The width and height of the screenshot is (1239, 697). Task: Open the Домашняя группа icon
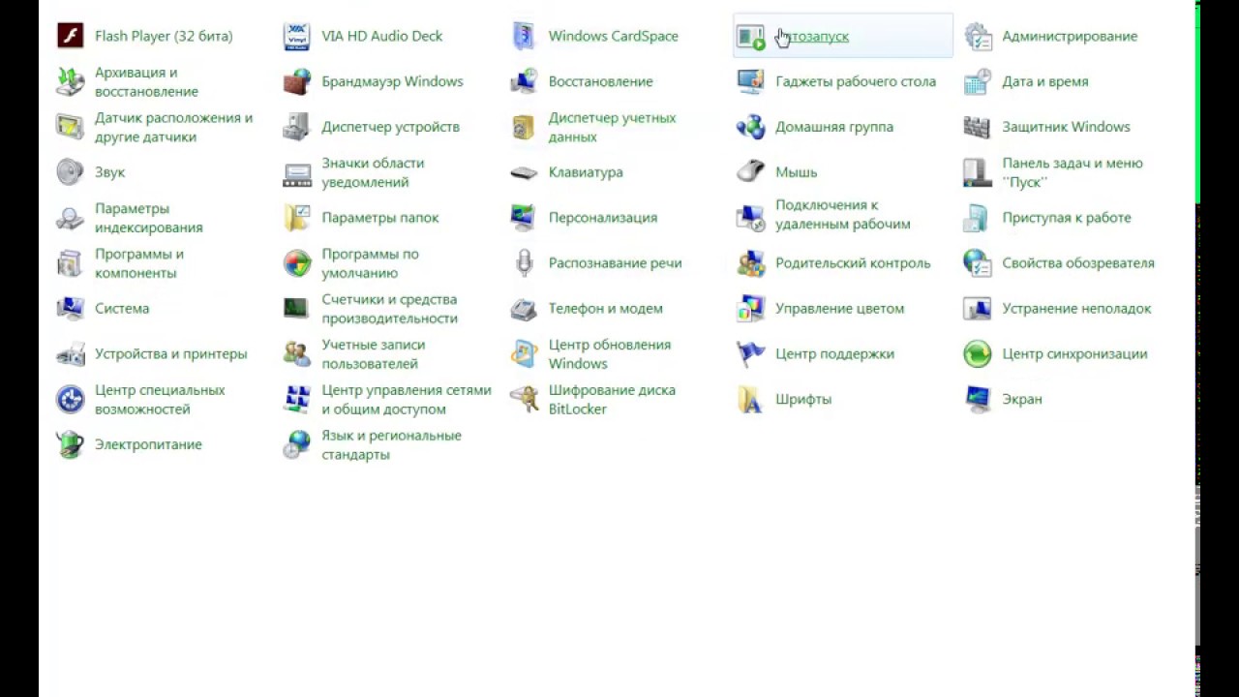(x=750, y=128)
